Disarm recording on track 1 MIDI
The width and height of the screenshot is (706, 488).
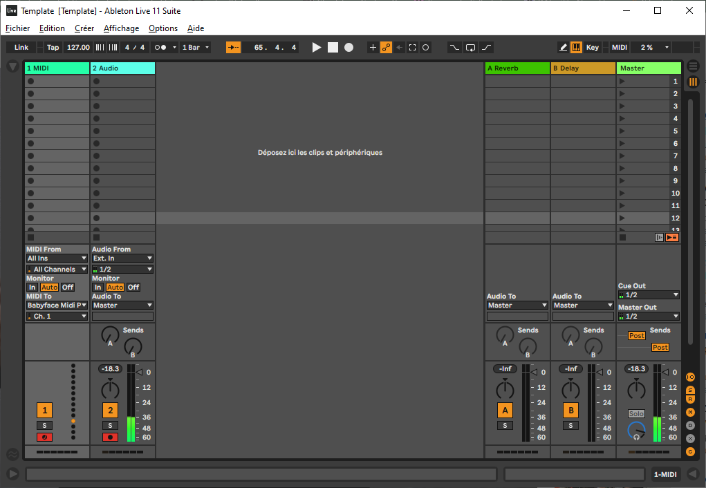point(44,437)
